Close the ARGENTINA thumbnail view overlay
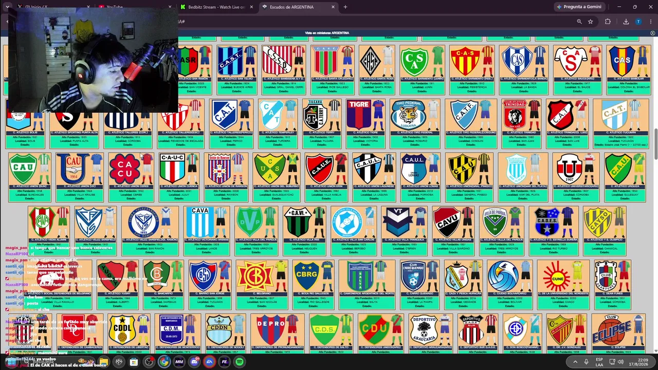 click(653, 33)
